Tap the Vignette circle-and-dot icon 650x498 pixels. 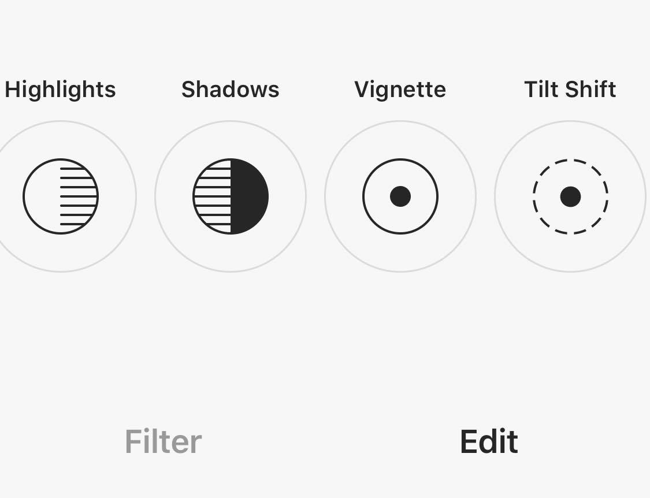pos(400,196)
